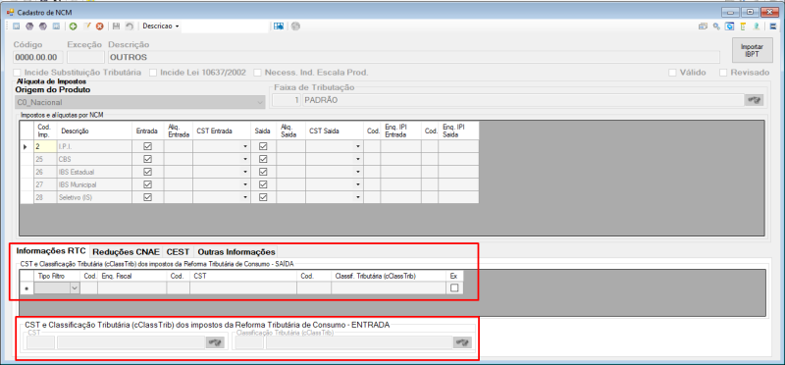This screenshot has height=365, width=785.
Task: Go to the next record arrow
Action: coord(42,26)
